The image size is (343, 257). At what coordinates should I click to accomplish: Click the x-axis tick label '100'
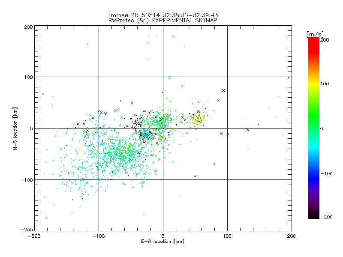click(227, 236)
